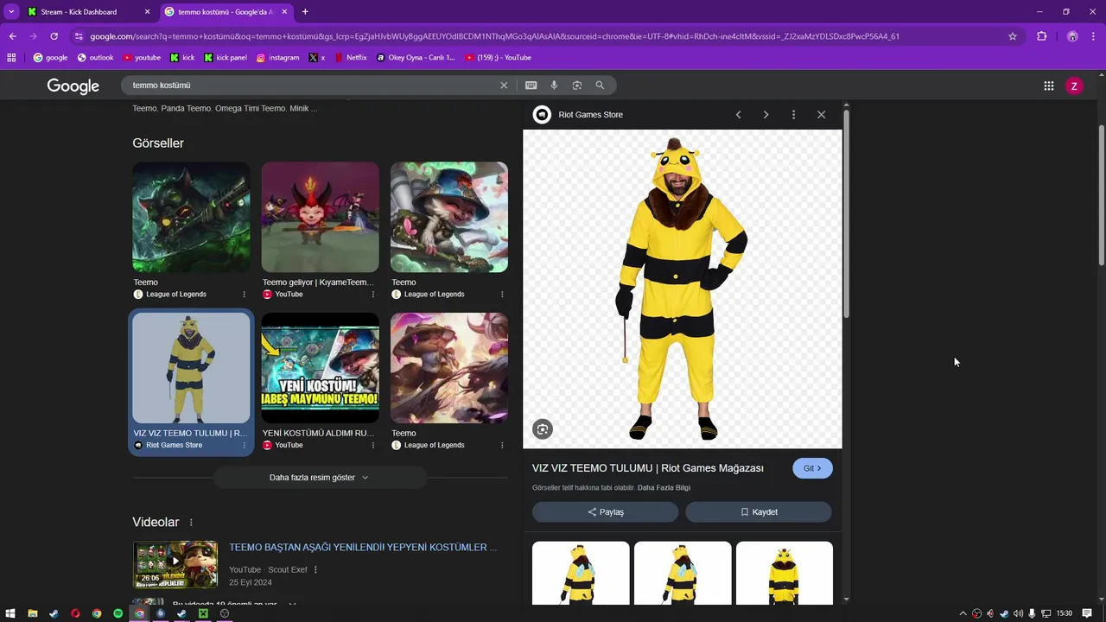Viewport: 1106px width, 622px height.
Task: Go to previous image in preview panel
Action: click(738, 115)
